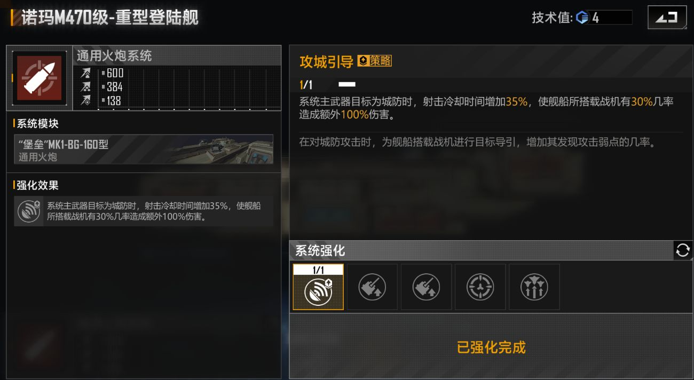The width and height of the screenshot is (694, 380).
Task: Click the 1/1 upgrade level progress bar
Action: [x=347, y=84]
